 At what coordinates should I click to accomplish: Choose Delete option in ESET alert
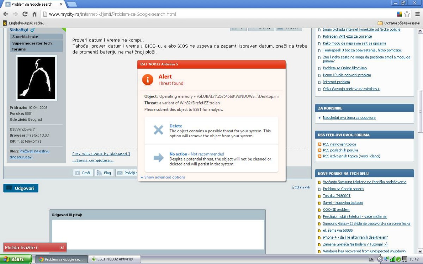(211, 131)
